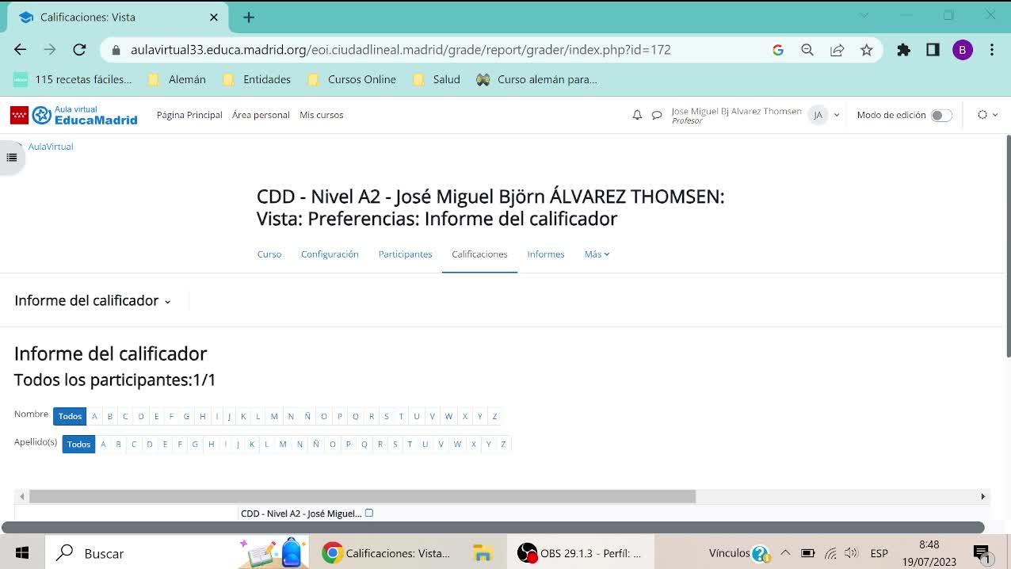Open clock showing 8:48 19/07/2023

coord(929,553)
